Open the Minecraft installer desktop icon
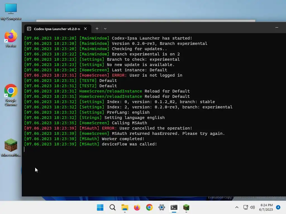The width and height of the screenshot is (286, 214). pos(11,147)
